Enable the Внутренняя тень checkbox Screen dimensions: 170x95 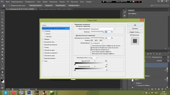[x=43, y=42]
